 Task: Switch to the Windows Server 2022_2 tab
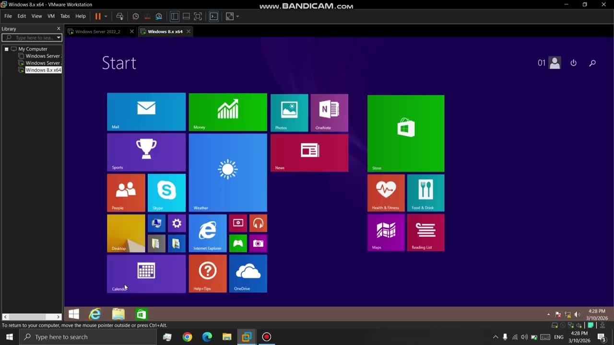(97, 32)
